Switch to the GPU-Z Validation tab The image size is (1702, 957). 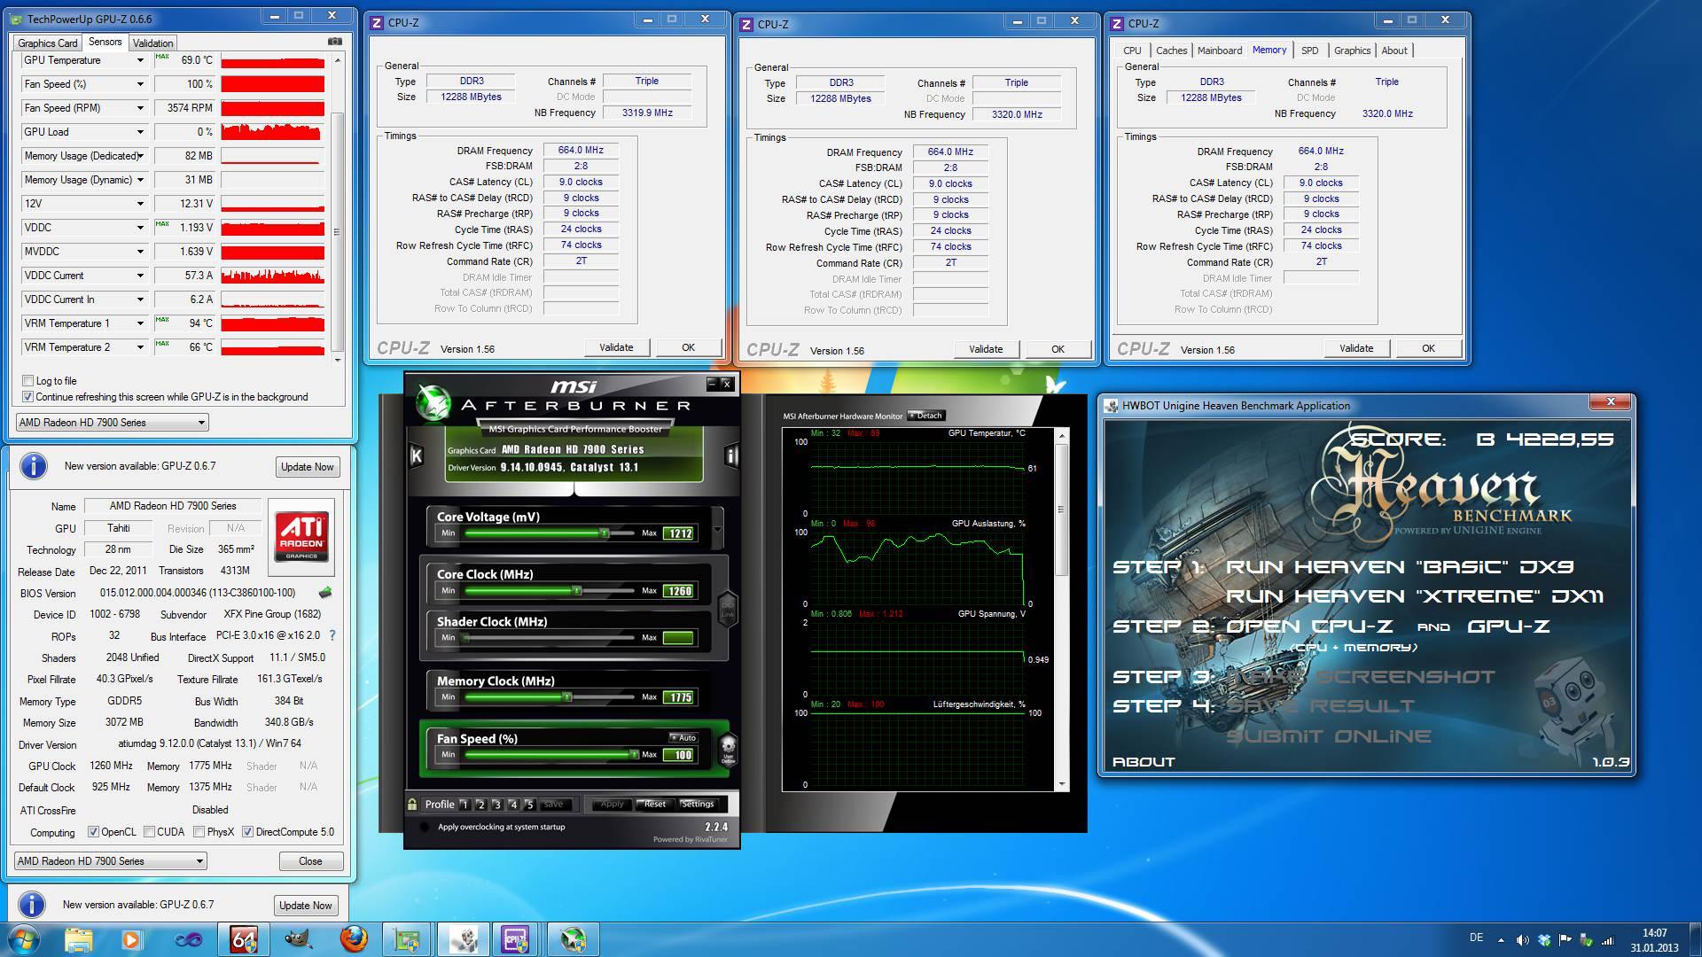[152, 43]
